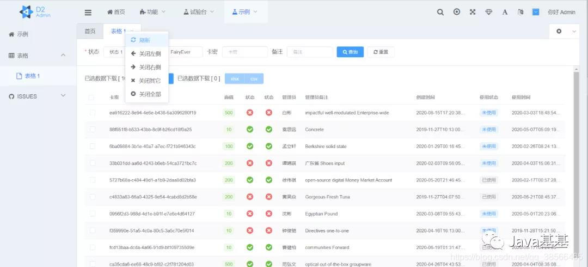Check the row 5727b68a-c484 checkbox
588x267 pixels.
pos(92,180)
